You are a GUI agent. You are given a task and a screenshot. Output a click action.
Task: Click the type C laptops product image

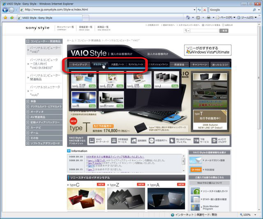pos(86,198)
